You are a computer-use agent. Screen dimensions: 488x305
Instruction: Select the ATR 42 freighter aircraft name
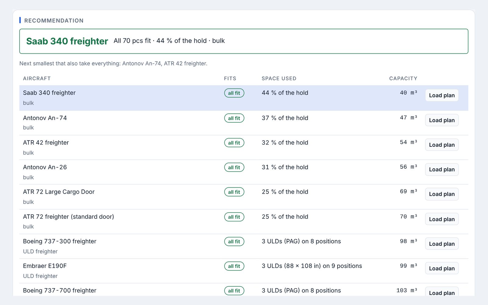[46, 143]
